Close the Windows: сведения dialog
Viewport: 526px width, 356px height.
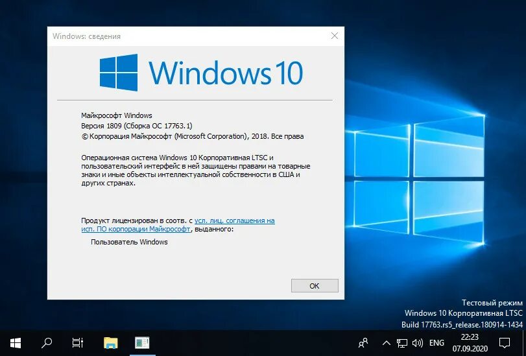point(335,36)
